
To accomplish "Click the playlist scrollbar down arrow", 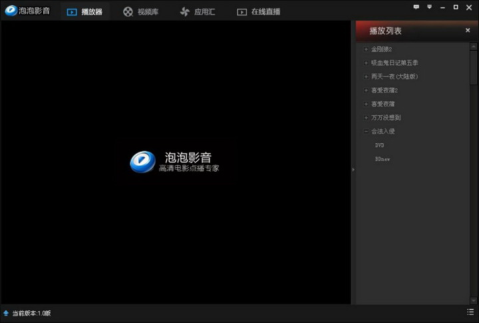I will [x=474, y=300].
